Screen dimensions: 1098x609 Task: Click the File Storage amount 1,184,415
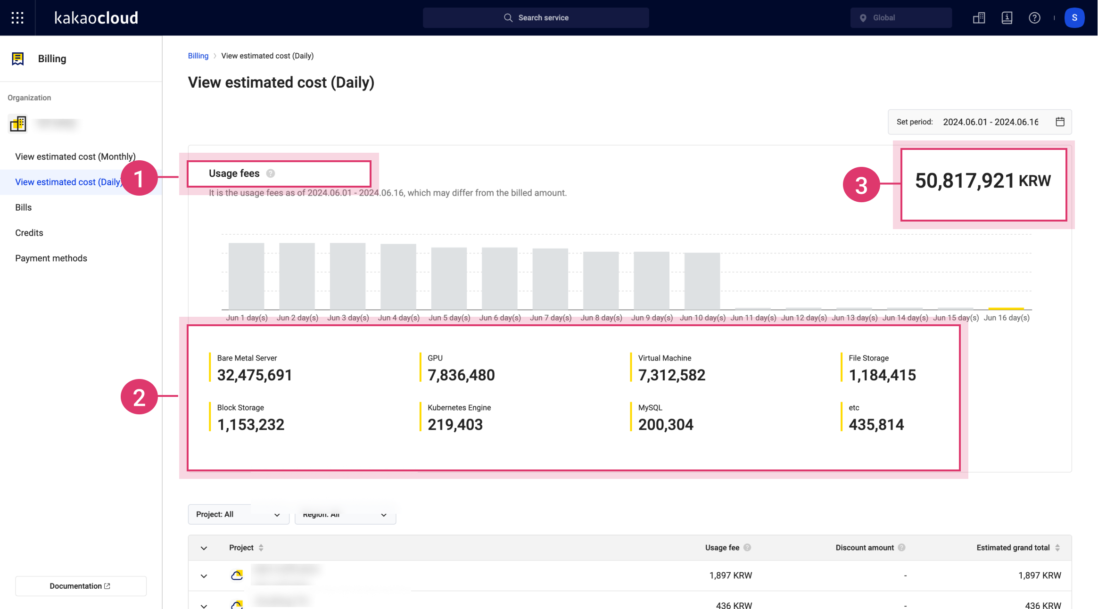(883, 375)
